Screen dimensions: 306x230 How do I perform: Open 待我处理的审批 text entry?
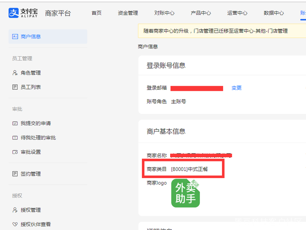[x=38, y=138]
